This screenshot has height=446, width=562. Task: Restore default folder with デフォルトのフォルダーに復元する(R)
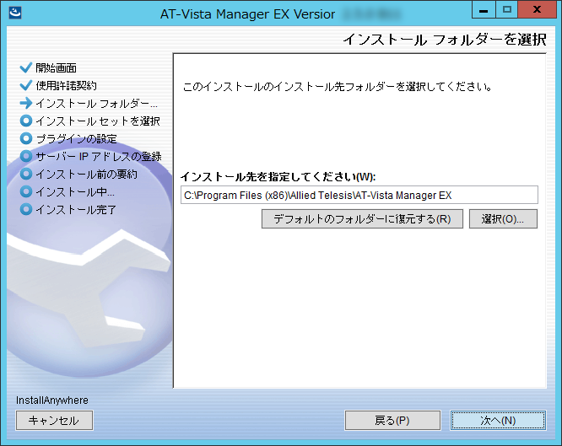click(362, 219)
